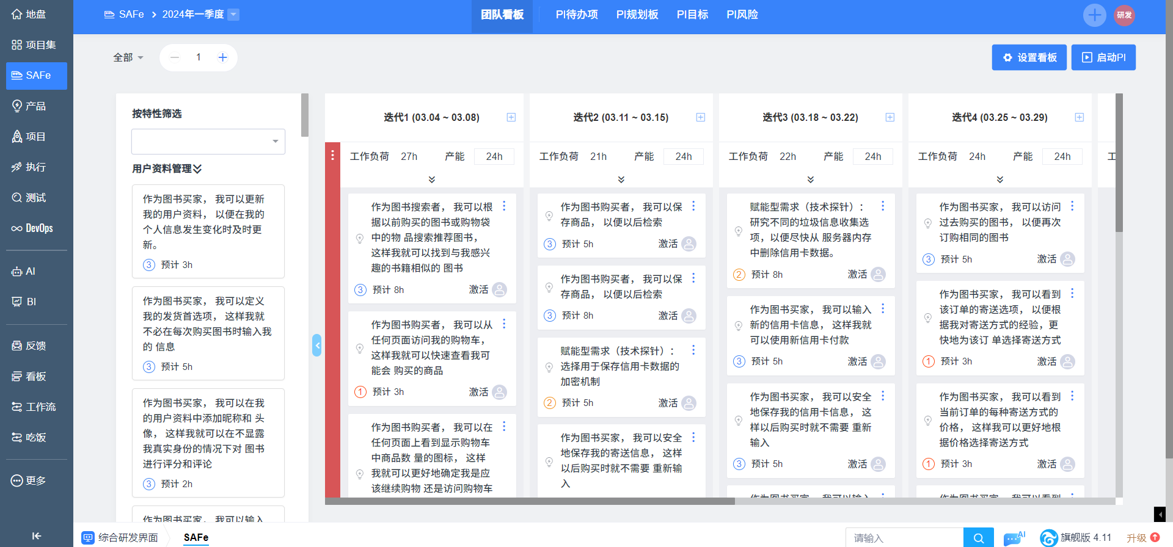Viewport: 1173px width, 547px height.
Task: Switch to the PI规划板 tab
Action: [637, 15]
